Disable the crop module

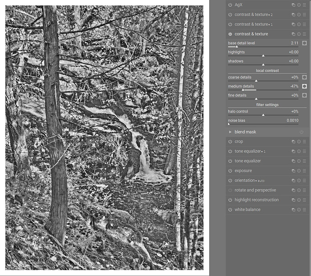point(230,141)
